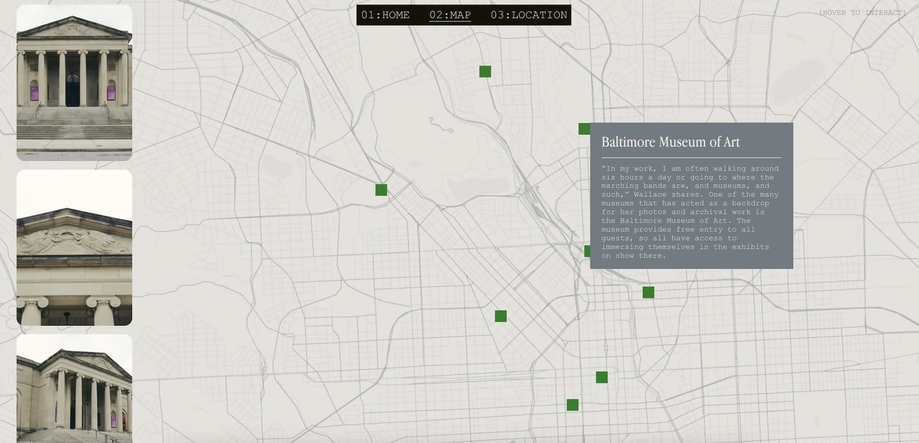Select the green marker in the map's lower center
Screen dimensions: 919x443
pos(501,316)
